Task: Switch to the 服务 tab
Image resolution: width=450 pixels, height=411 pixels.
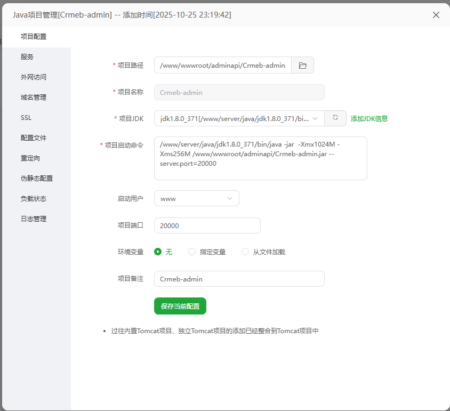Action: [x=27, y=57]
